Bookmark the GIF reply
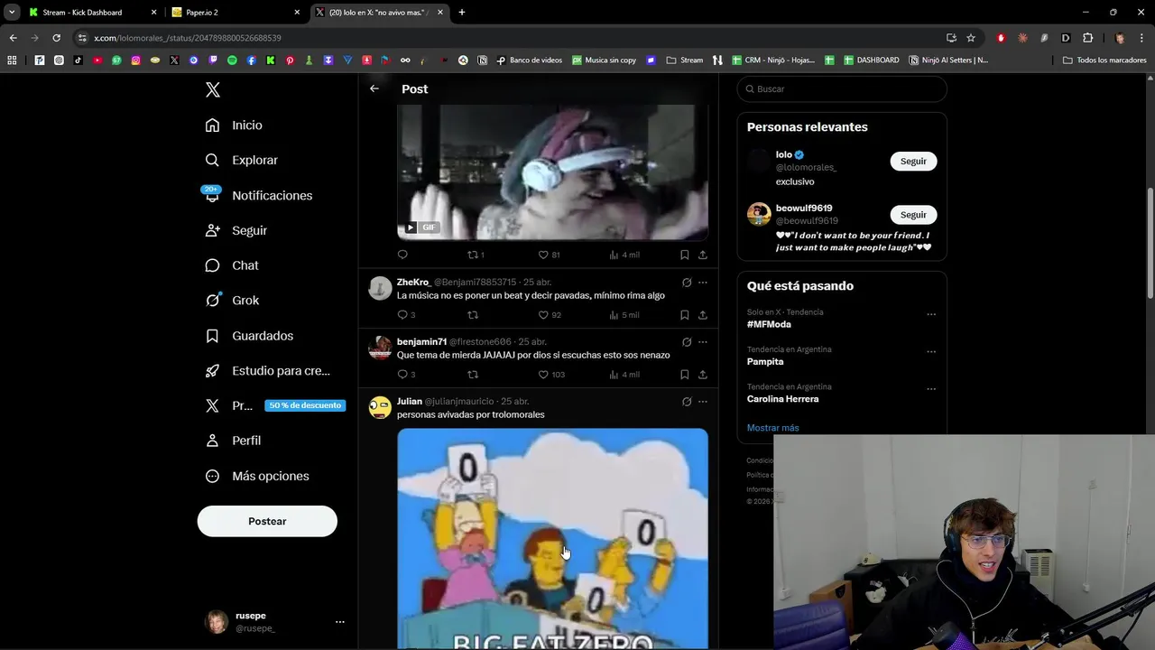1155x650 pixels. click(x=684, y=255)
